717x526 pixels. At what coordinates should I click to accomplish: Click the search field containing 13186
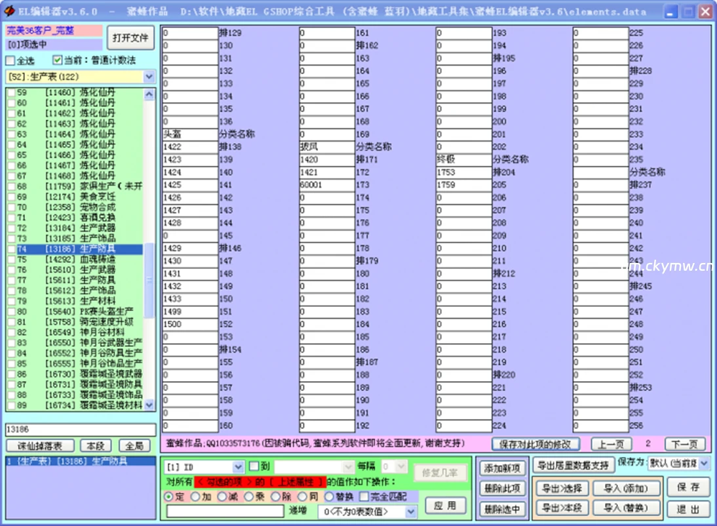tap(81, 430)
